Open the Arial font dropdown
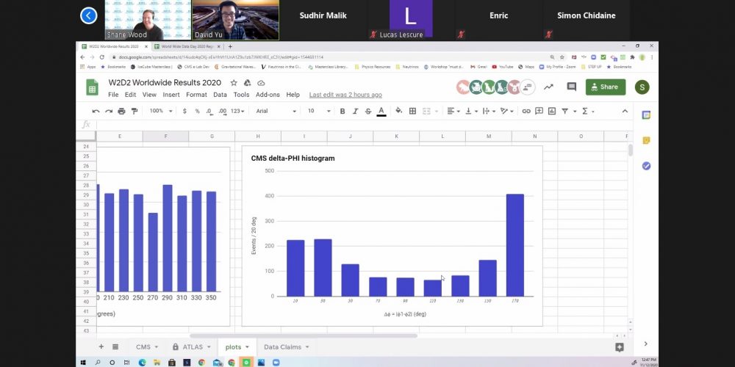 (x=276, y=111)
